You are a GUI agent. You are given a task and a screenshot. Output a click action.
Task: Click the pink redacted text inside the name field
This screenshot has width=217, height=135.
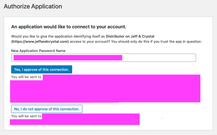point(68,58)
